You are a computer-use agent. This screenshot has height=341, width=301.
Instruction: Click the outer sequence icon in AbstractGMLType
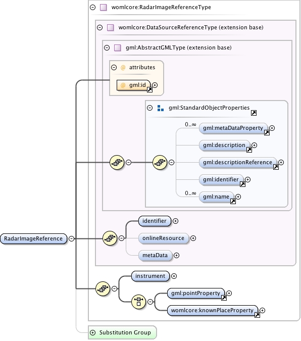pyautogui.click(x=117, y=163)
